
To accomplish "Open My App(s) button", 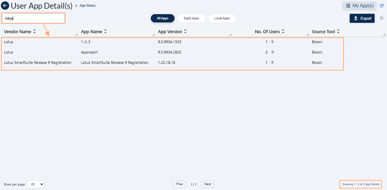I will (359, 6).
